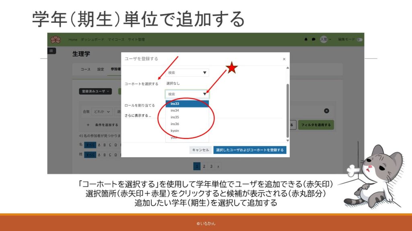Remove the filter condition with the X icon

(326, 111)
